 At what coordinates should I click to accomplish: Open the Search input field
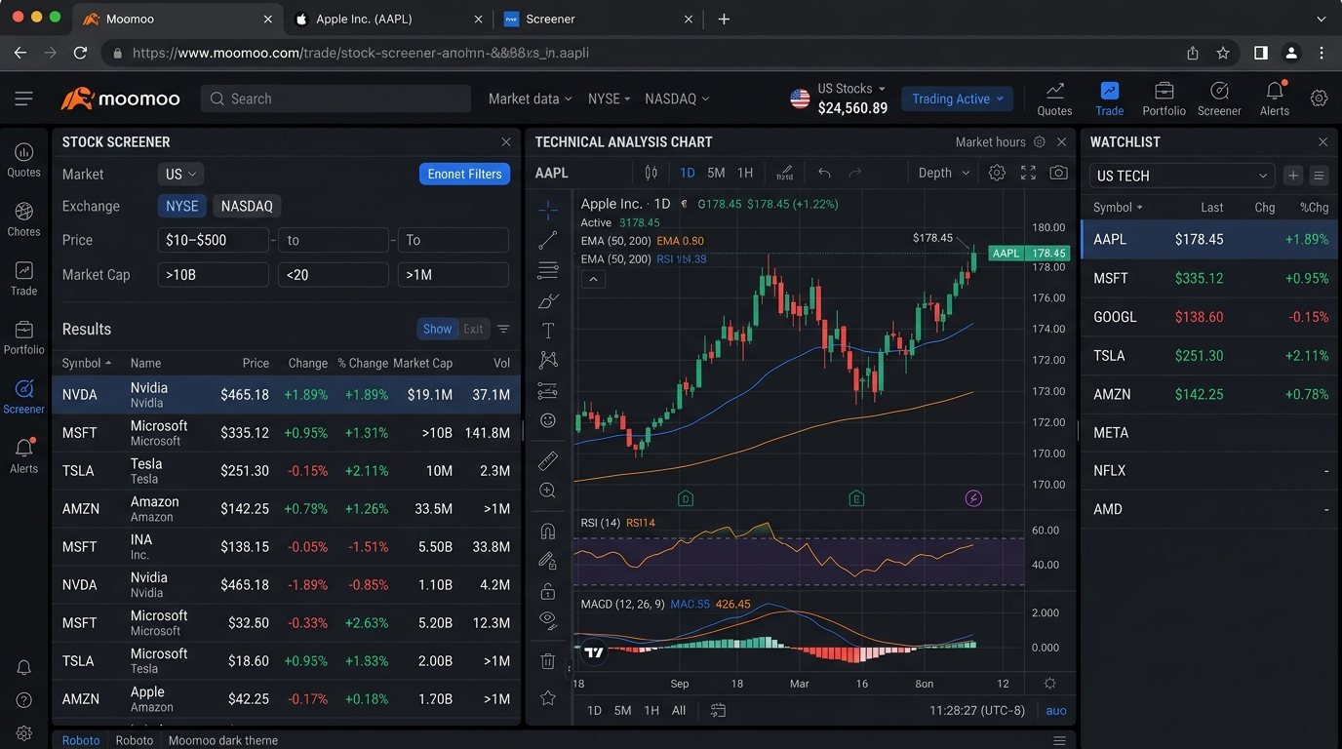(336, 99)
